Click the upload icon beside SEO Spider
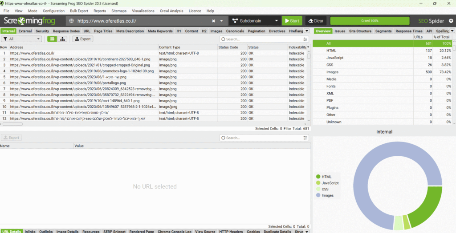This screenshot has width=456, height=233. [451, 21]
